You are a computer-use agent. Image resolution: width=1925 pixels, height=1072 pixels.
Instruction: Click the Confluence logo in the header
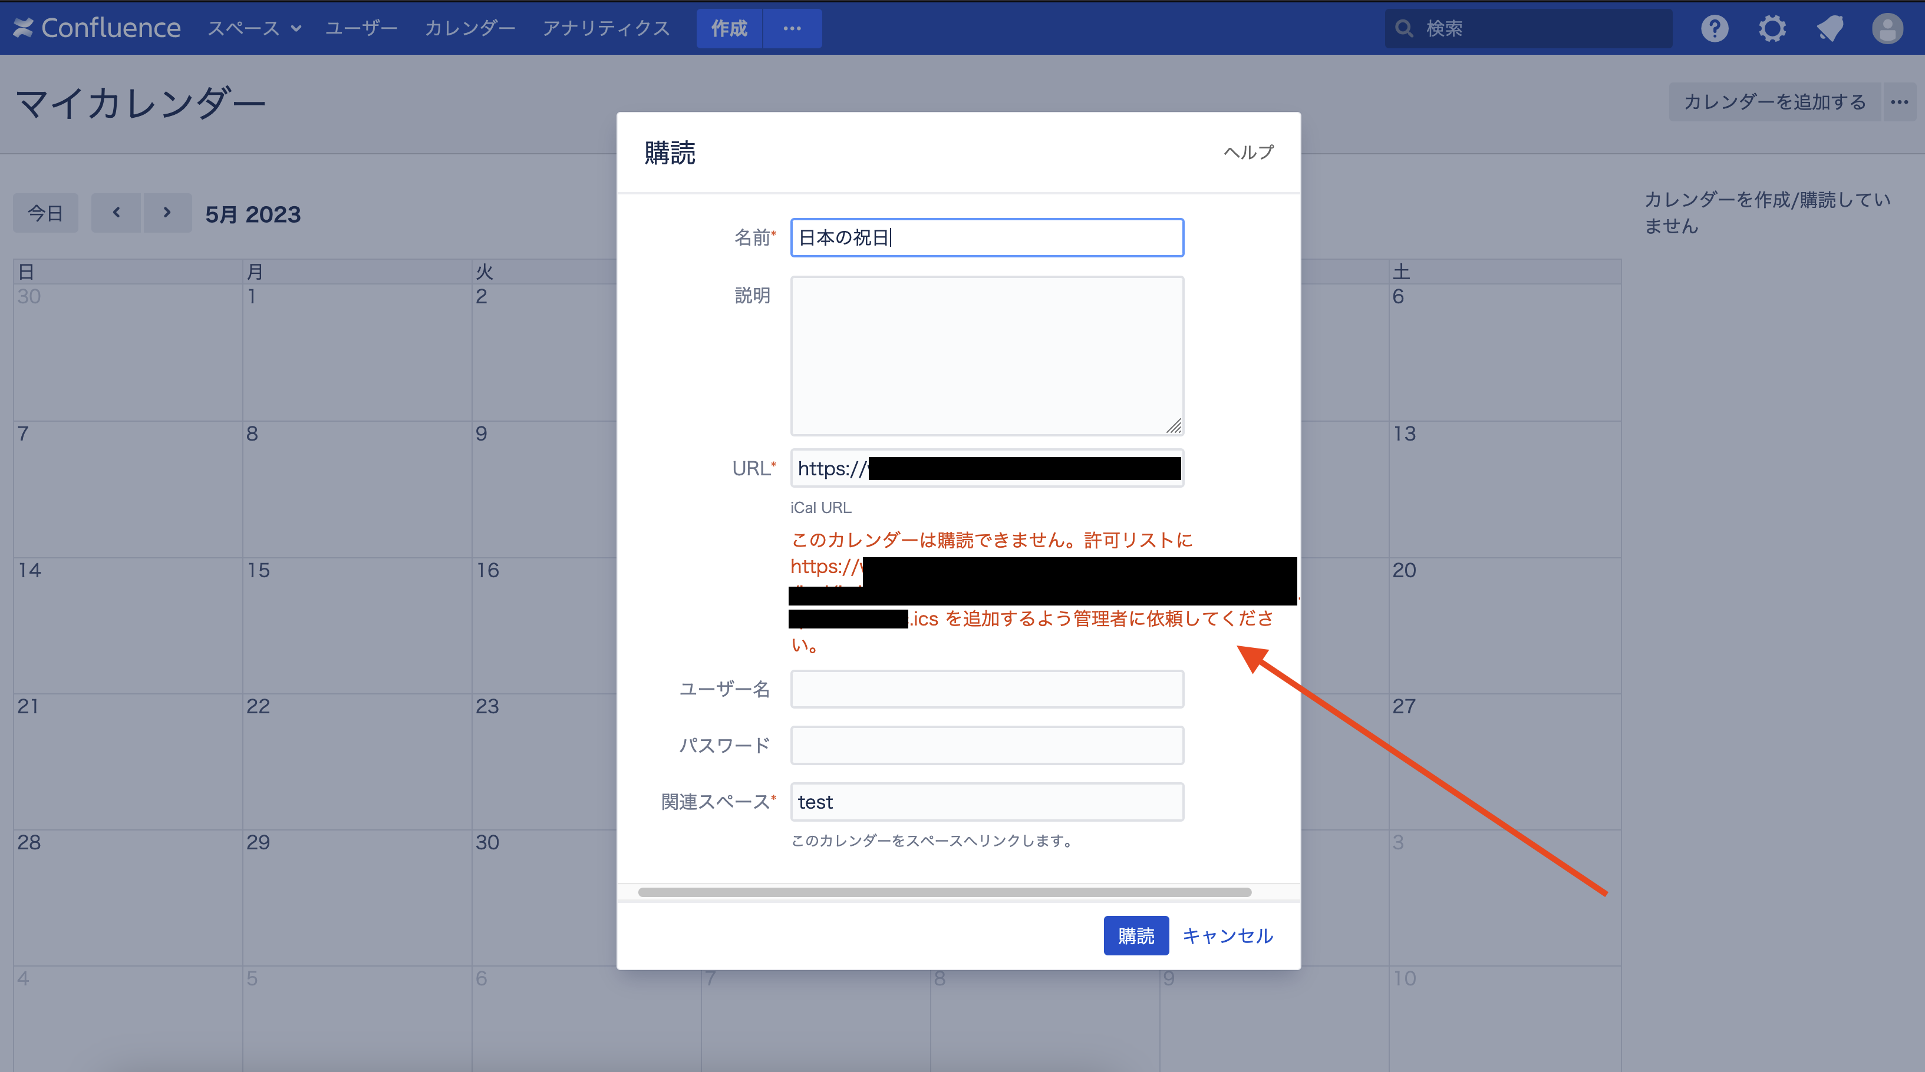[x=97, y=28]
